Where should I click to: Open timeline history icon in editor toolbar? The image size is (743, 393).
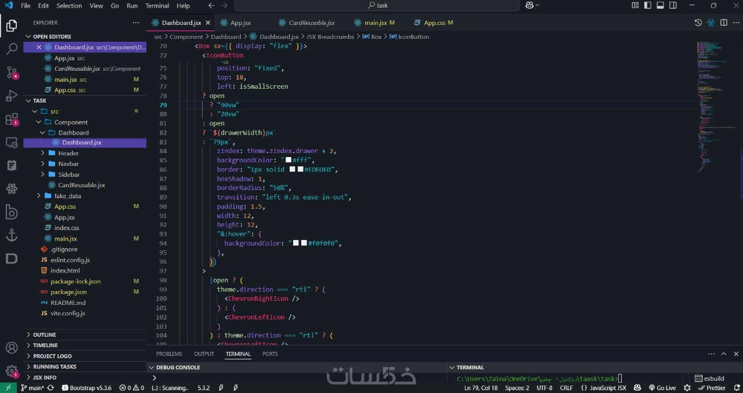698,23
